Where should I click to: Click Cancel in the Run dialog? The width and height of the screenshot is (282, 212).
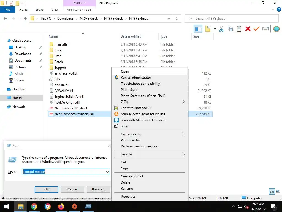coord(72,189)
